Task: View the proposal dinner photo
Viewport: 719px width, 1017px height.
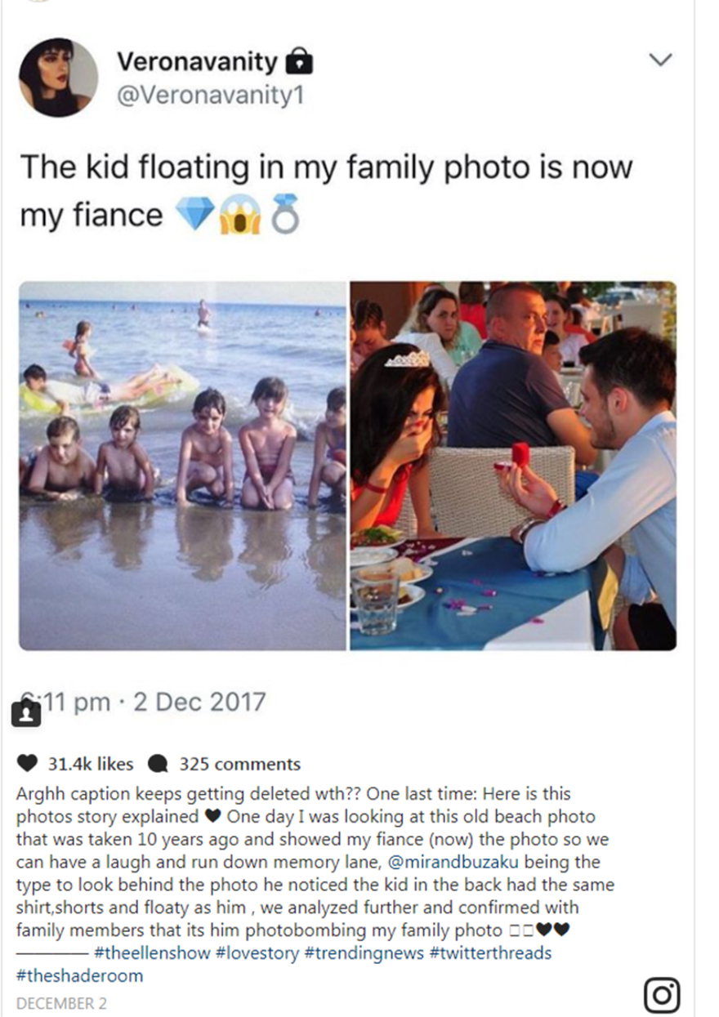Action: (x=513, y=466)
